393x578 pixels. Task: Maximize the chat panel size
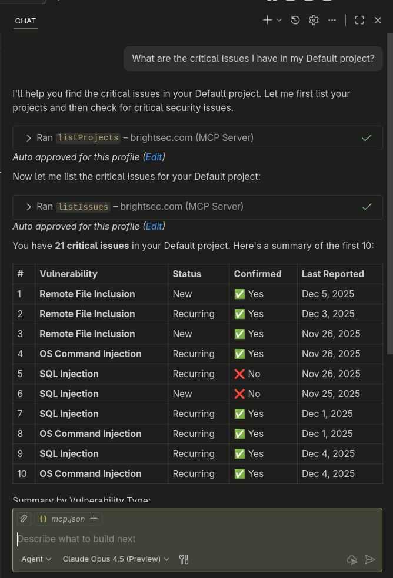click(x=359, y=20)
